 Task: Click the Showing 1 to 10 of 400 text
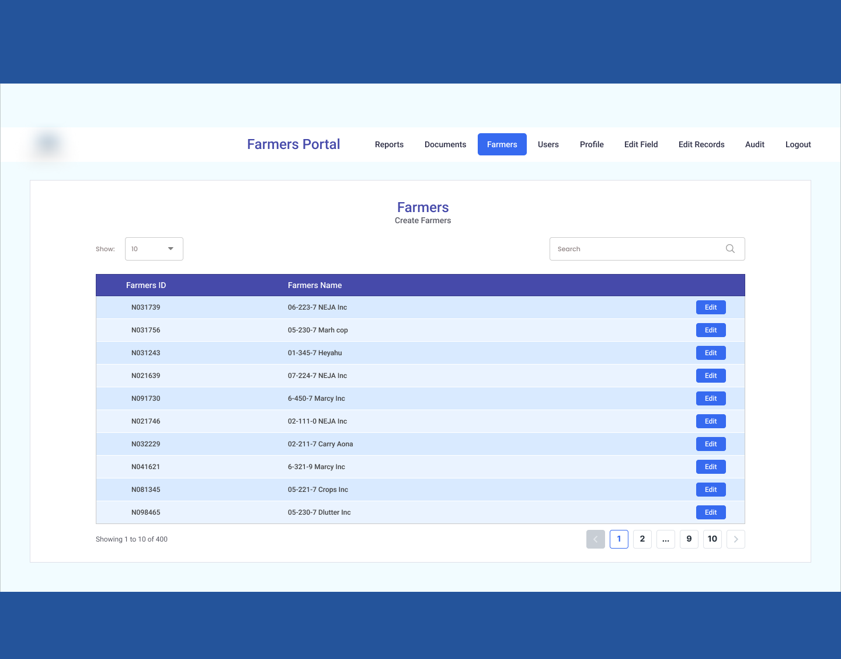coord(131,539)
